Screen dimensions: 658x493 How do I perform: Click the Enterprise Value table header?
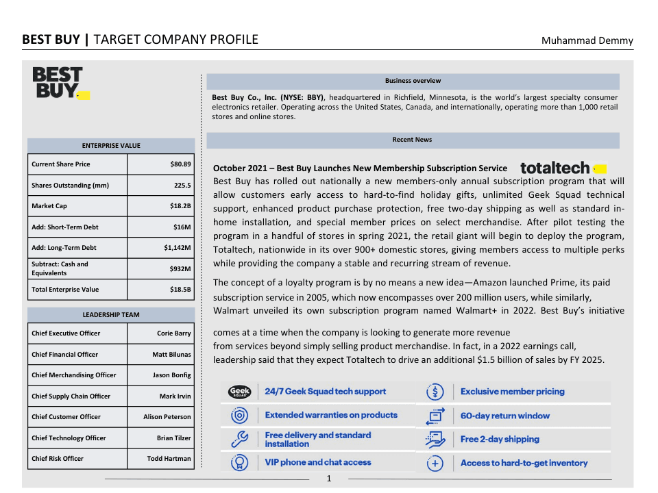[111, 146]
